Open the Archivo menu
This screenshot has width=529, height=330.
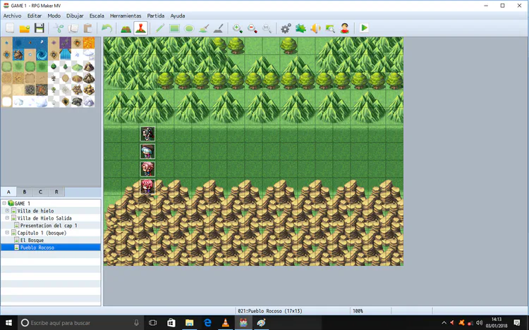[x=12, y=15]
